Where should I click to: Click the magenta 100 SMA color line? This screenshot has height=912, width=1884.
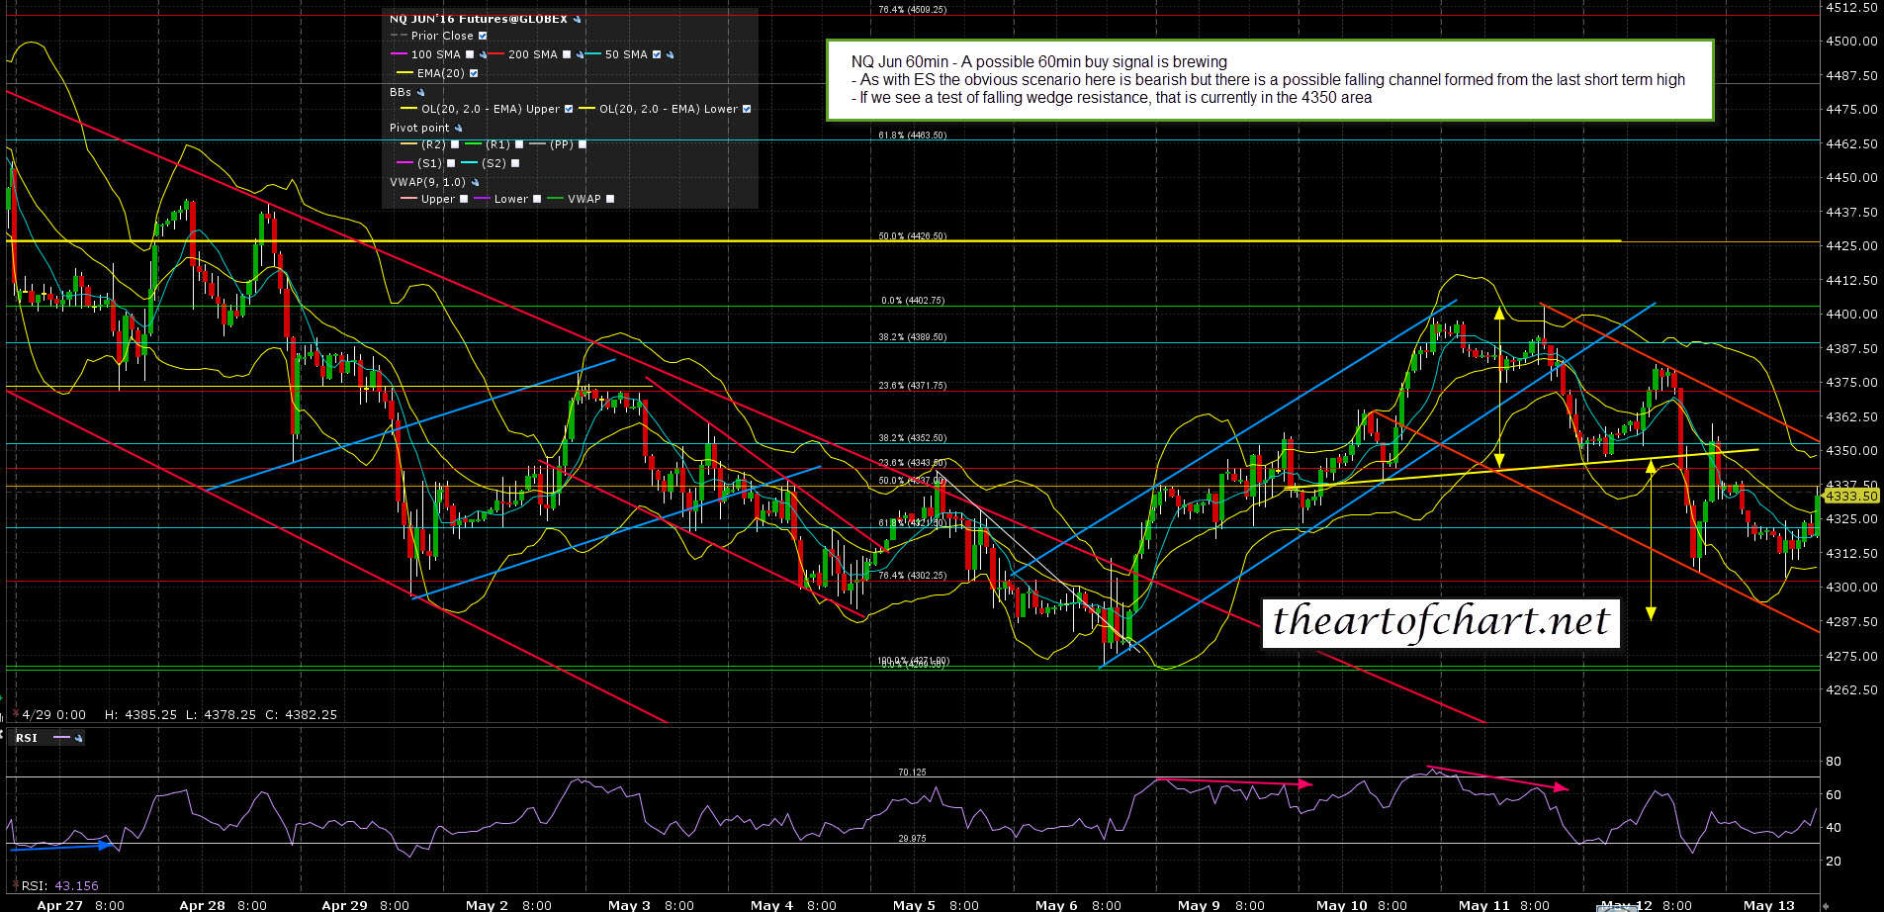tap(400, 55)
